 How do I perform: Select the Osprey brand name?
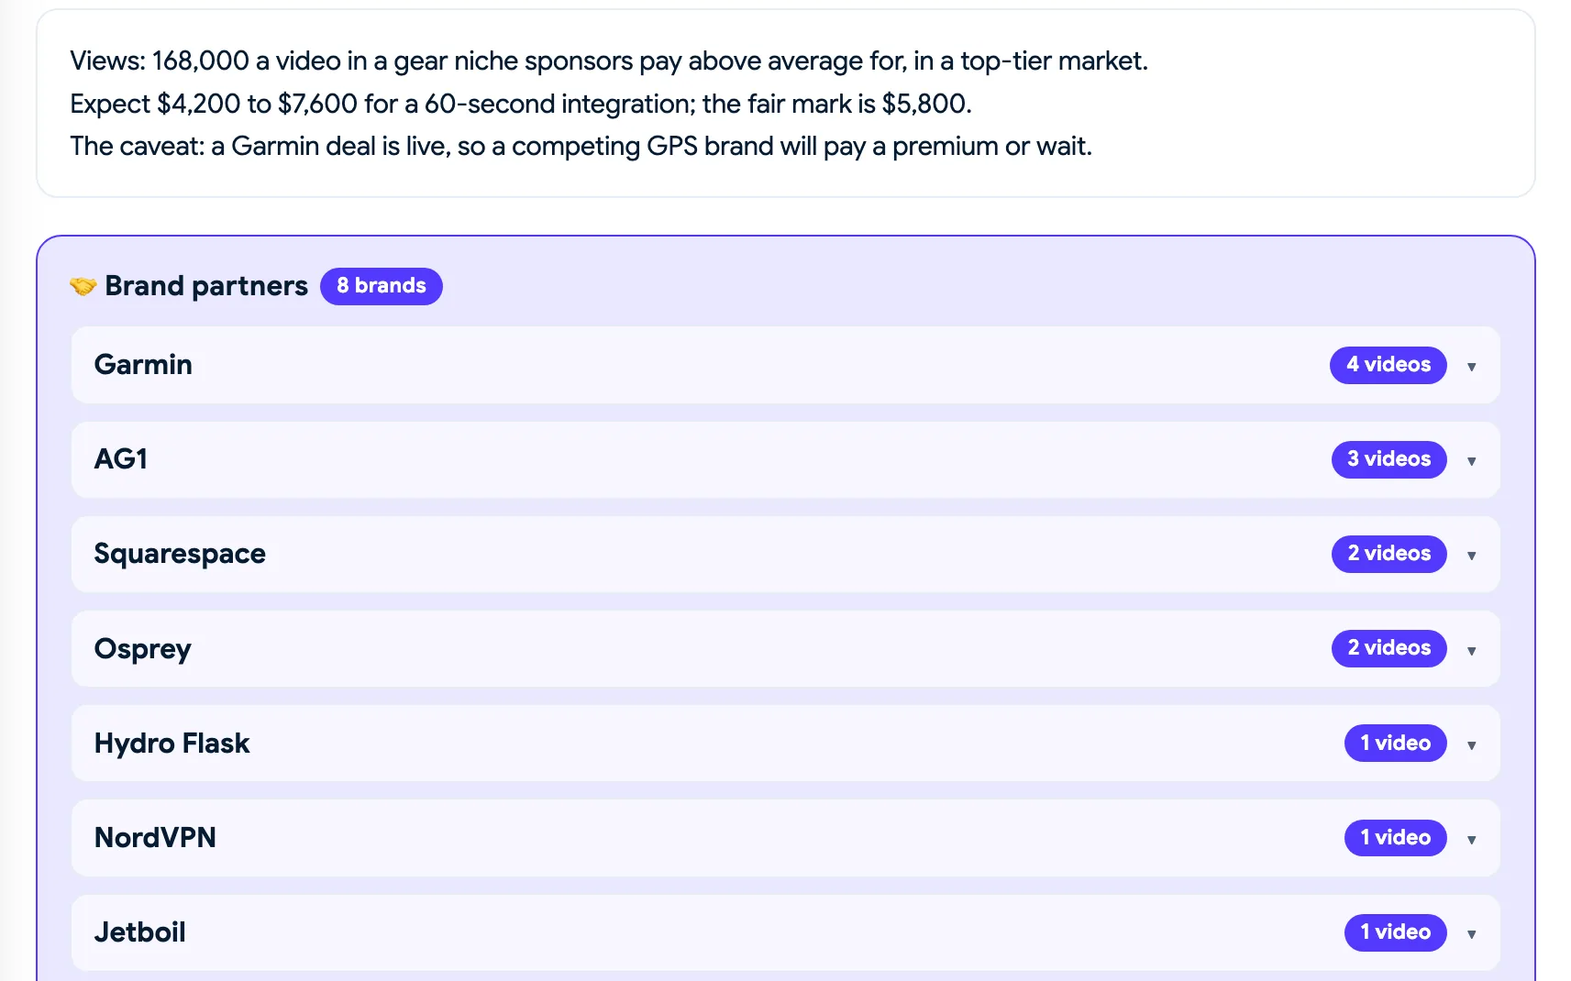point(142,650)
